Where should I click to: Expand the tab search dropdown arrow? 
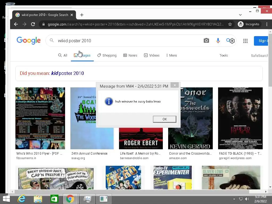click(x=240, y=15)
